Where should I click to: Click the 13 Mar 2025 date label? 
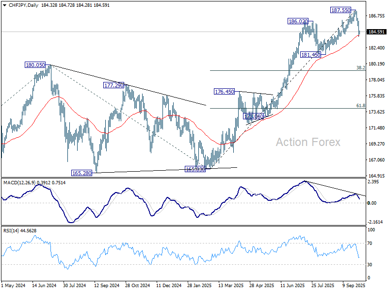point(231,286)
